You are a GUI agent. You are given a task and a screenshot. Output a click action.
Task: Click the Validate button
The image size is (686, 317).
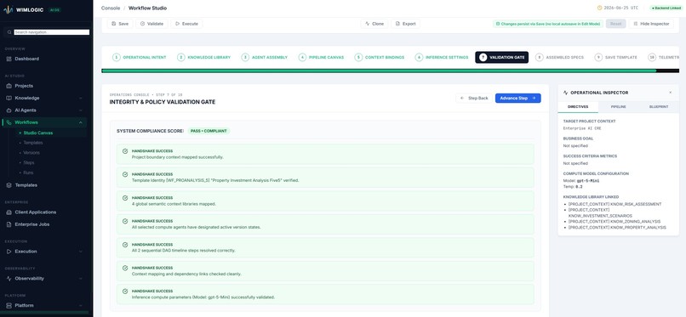click(151, 24)
